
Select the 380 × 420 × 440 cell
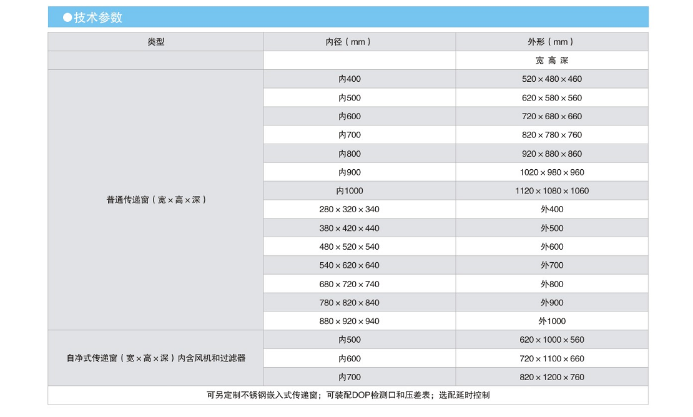coord(360,228)
